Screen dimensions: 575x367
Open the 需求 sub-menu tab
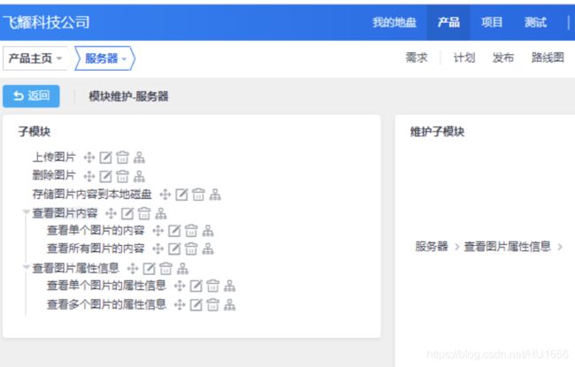coord(417,57)
